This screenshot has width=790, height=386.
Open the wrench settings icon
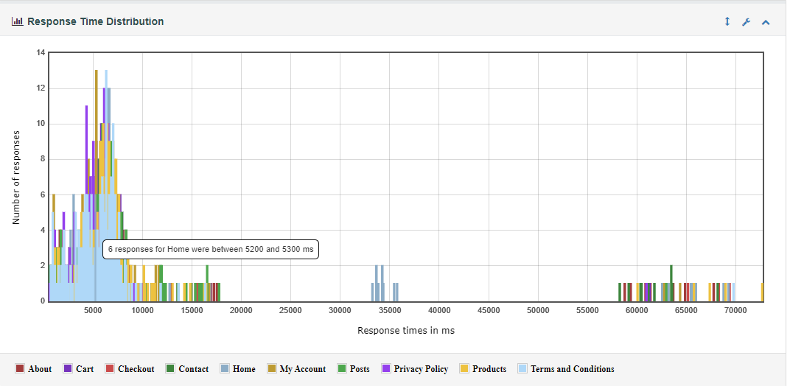[x=747, y=21]
